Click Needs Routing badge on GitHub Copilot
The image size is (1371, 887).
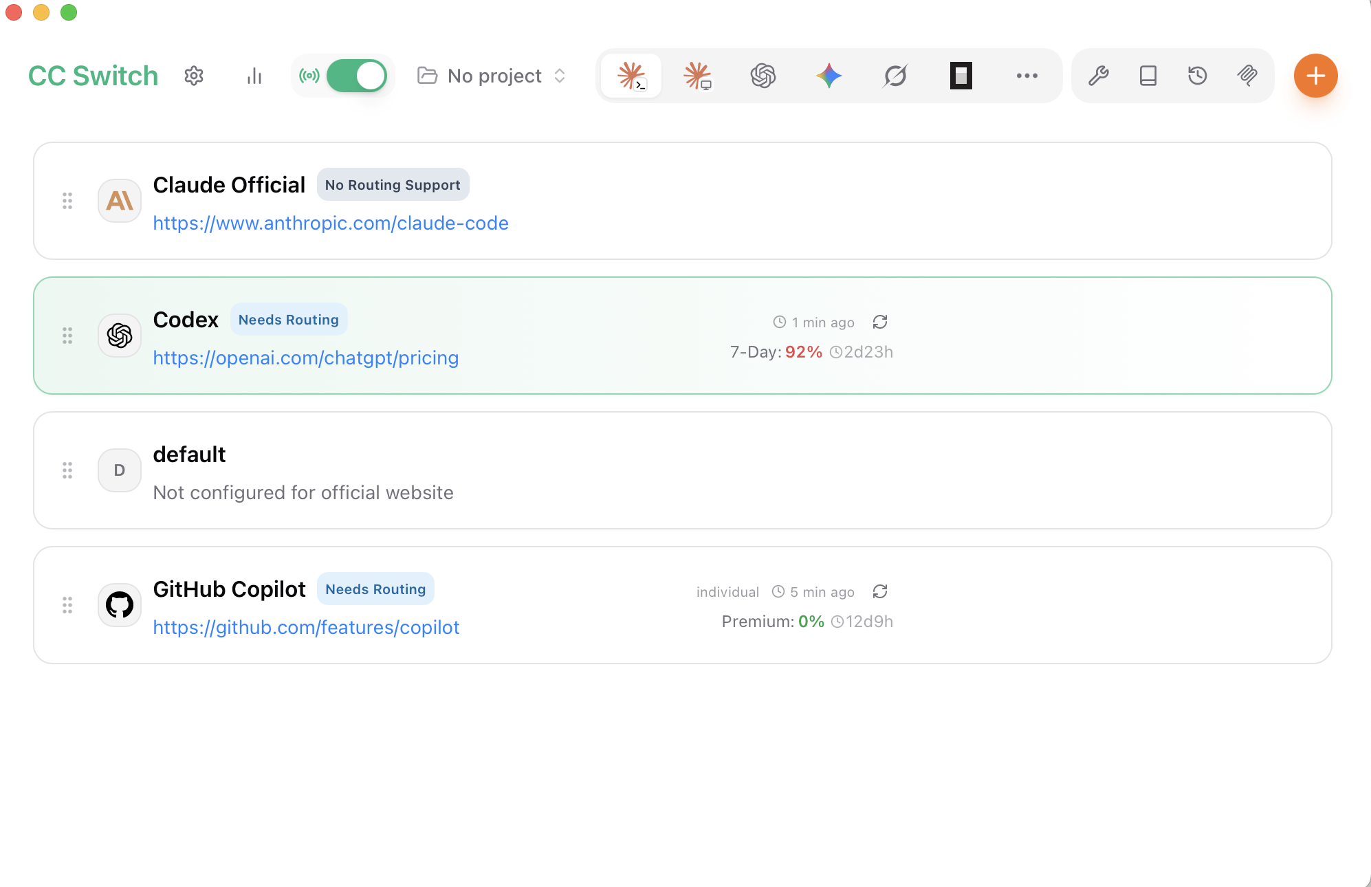tap(375, 589)
